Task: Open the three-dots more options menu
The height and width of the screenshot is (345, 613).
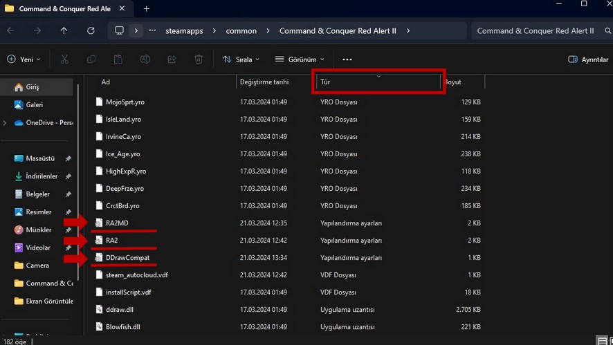Action: [347, 59]
